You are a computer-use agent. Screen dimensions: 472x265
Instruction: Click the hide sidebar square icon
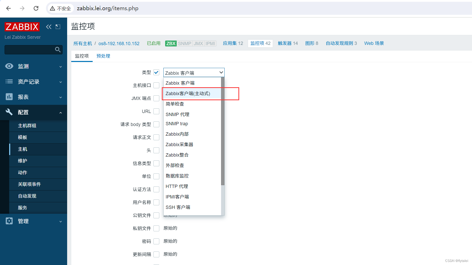[x=58, y=27]
